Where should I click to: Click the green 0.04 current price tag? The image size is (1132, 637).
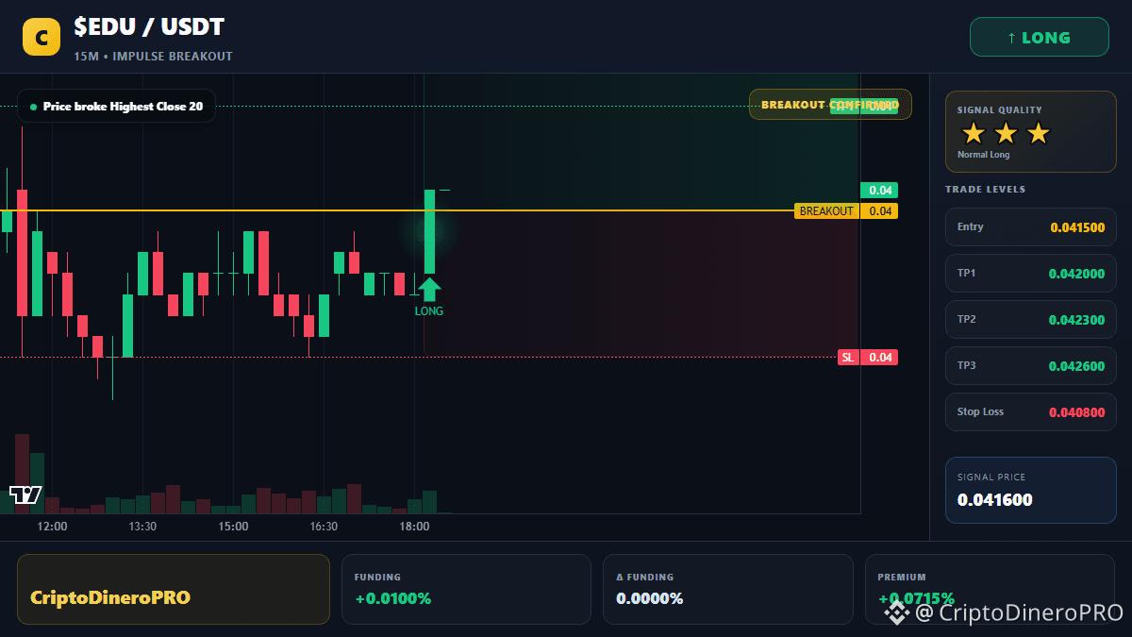point(879,190)
